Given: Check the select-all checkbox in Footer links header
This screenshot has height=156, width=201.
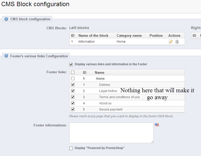Looking at the screenshot, I should (x=73, y=72).
